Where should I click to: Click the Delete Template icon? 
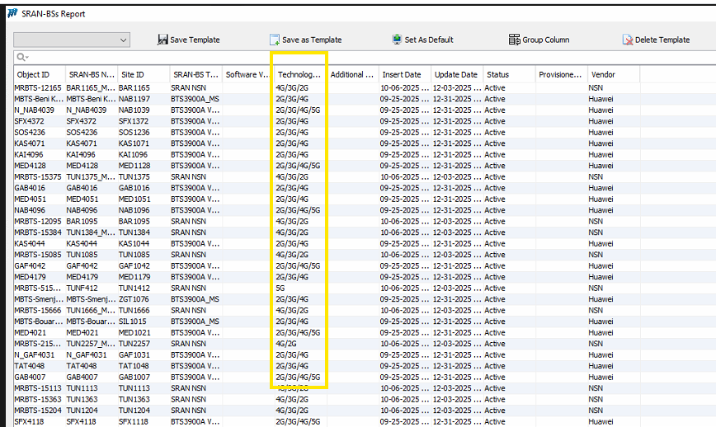point(627,40)
